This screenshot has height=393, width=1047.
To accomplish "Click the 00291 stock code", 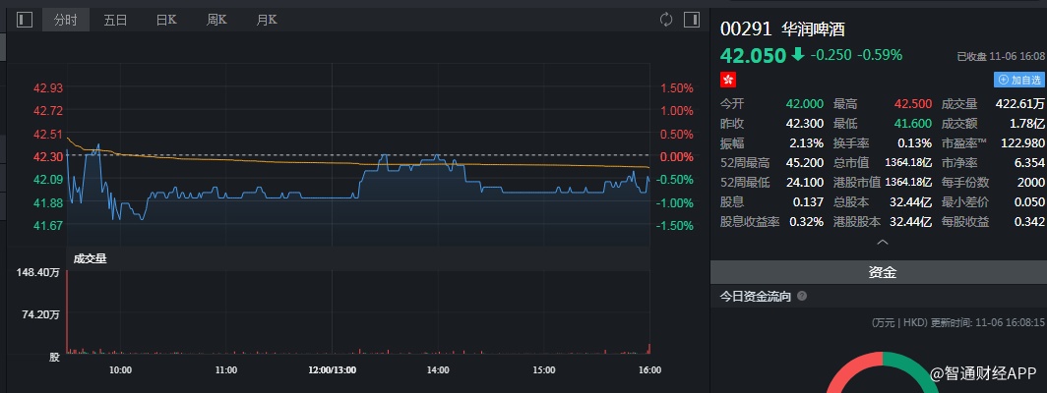I will point(745,29).
